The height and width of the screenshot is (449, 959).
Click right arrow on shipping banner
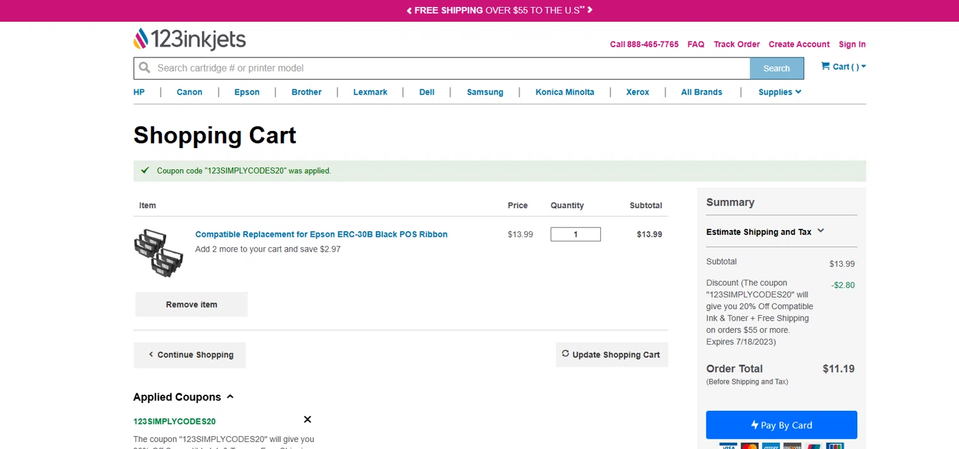590,10
